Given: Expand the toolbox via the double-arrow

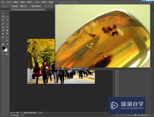Looking at the screenshot, I should (x=2, y=9).
